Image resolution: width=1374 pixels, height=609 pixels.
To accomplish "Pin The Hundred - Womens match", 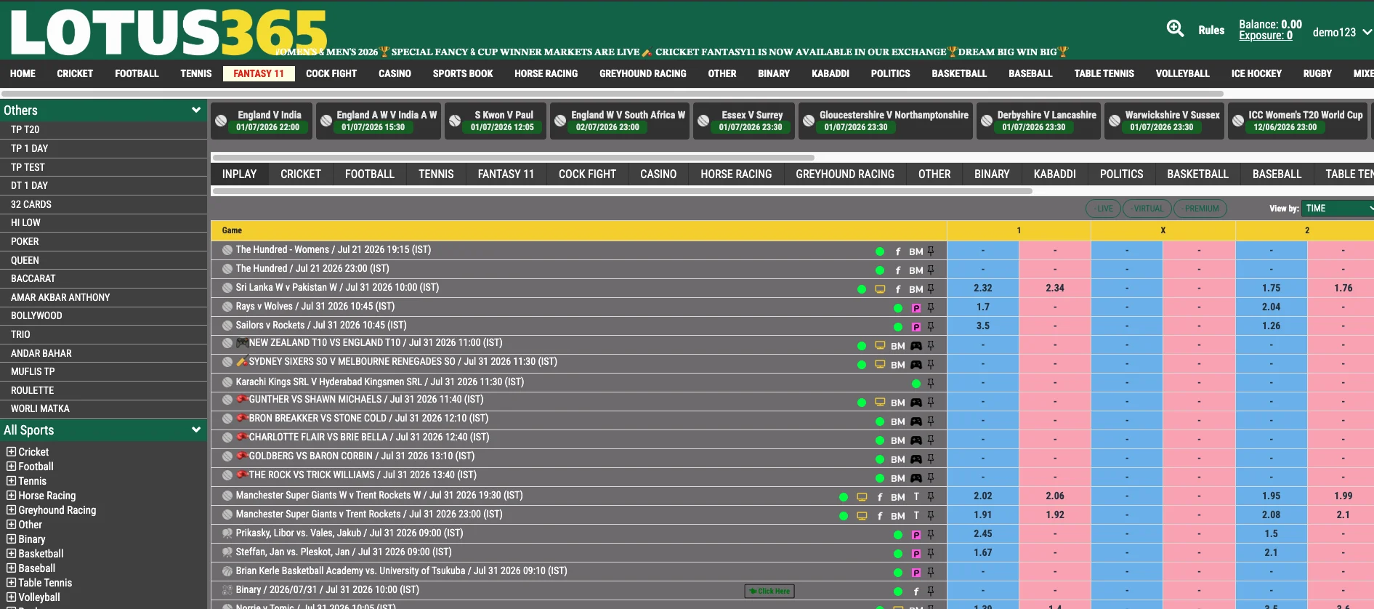I will [931, 251].
